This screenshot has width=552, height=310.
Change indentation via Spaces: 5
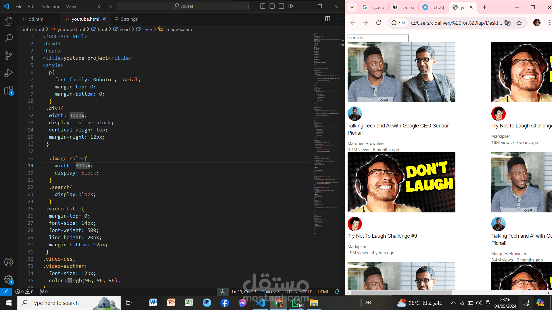coord(271,292)
